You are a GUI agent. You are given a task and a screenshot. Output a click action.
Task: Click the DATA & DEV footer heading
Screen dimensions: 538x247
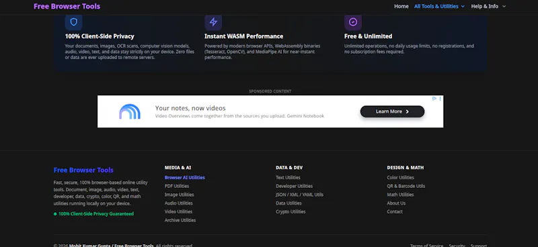pyautogui.click(x=289, y=168)
